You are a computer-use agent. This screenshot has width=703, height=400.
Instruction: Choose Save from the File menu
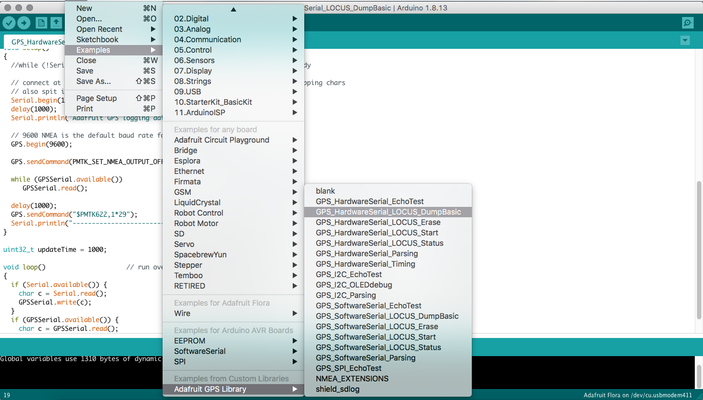(114, 71)
